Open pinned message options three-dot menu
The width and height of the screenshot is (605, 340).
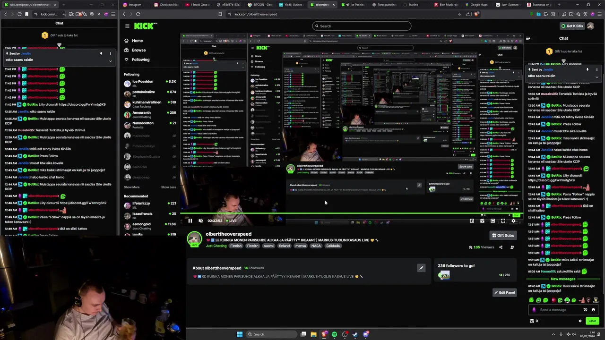[596, 69]
